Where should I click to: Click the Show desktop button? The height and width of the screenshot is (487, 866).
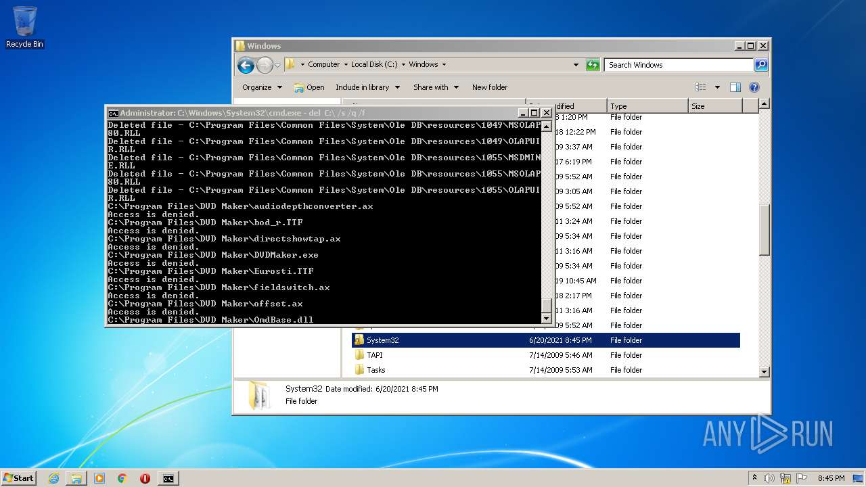point(859,478)
